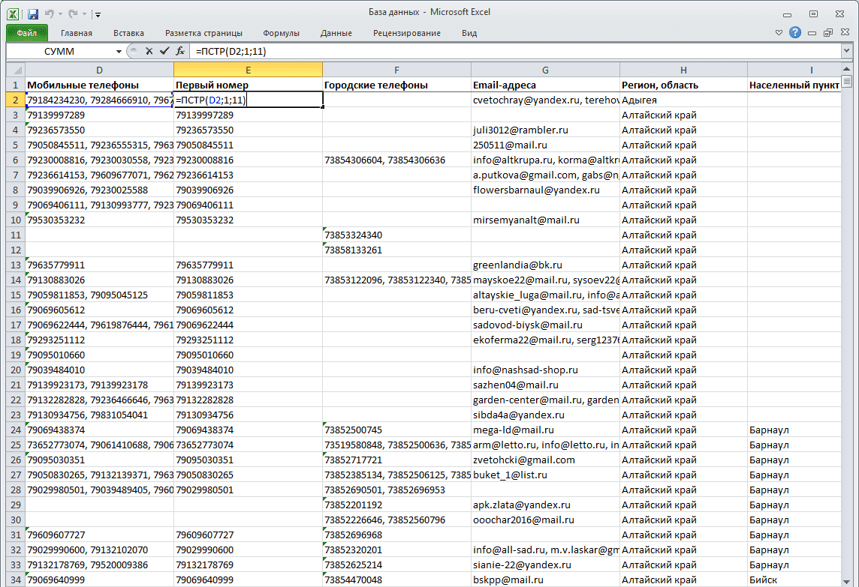This screenshot has width=859, height=587.
Task: Click the cell with info@nashsad-shop.ru
Action: coord(545,370)
